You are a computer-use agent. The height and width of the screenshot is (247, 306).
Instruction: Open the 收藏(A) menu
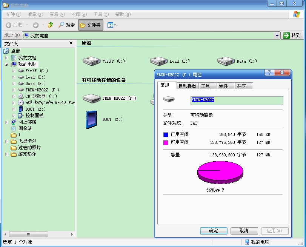[79, 14]
